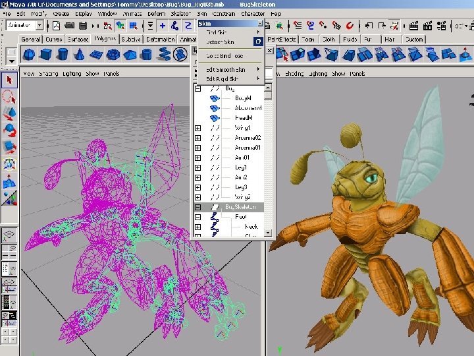Create a polygon cube from shelf
Image resolution: width=474 pixels, height=356 pixels.
[45, 55]
